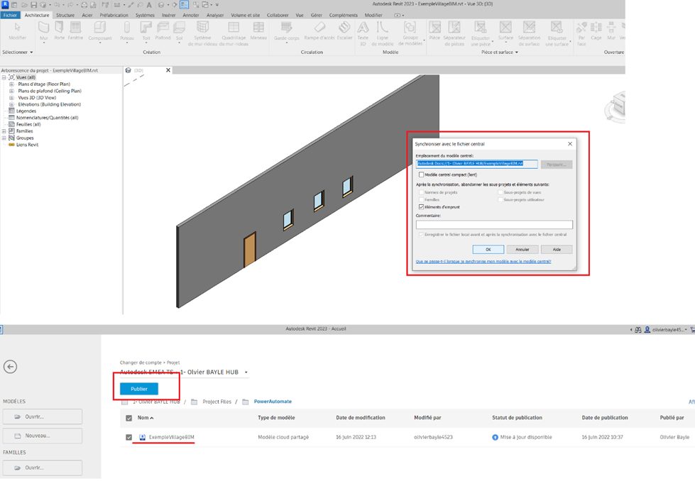The height and width of the screenshot is (481, 695).
Task: Click the Par face opening icon
Action: point(581,28)
